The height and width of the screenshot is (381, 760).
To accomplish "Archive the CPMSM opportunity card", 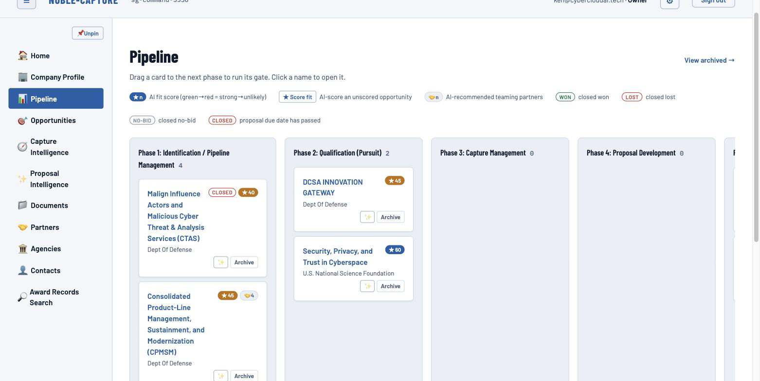I will coord(244,376).
